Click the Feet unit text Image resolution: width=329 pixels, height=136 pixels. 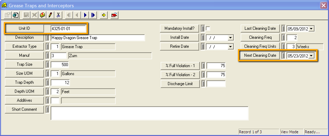66,92
